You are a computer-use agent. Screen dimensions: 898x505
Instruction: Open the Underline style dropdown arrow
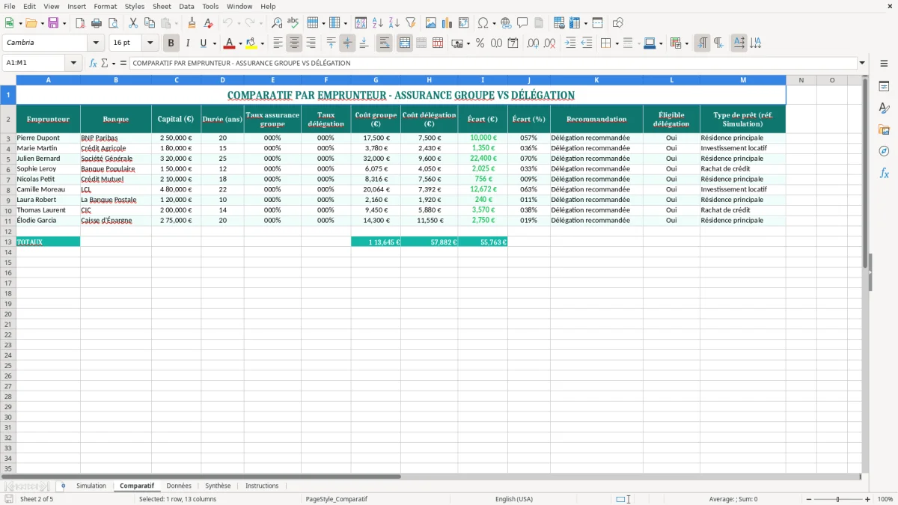point(214,43)
